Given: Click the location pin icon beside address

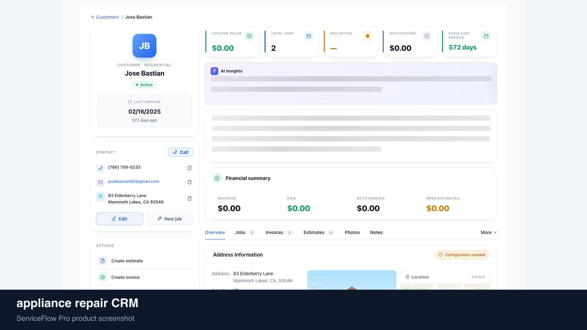Looking at the screenshot, I should point(100,197).
